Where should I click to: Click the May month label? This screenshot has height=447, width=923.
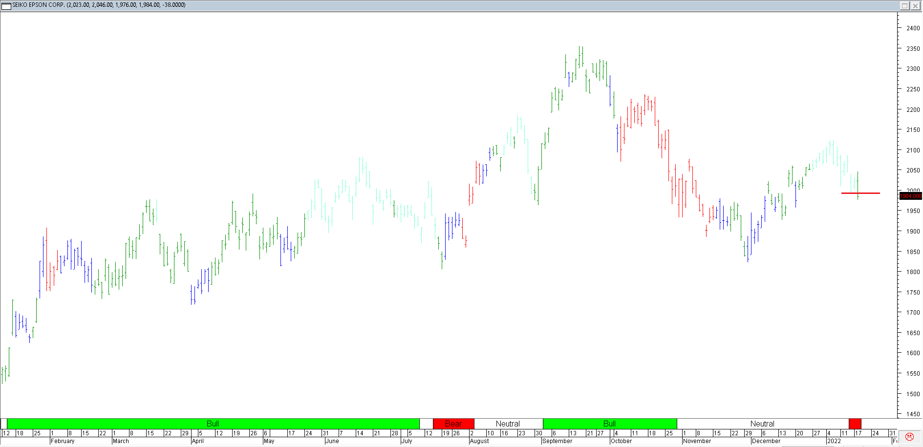(269, 441)
